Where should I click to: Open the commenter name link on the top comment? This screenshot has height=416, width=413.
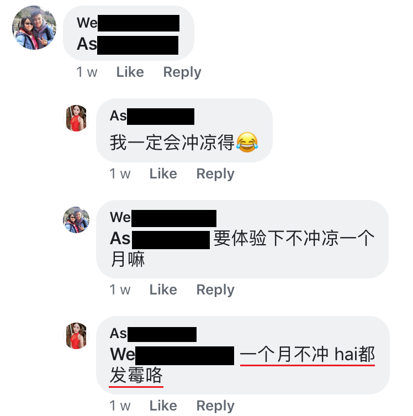(128, 23)
